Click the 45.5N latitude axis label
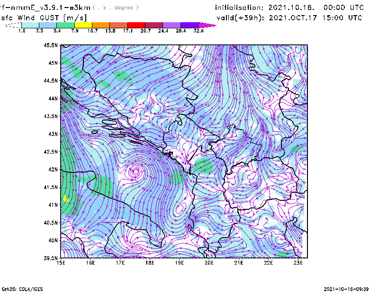The width and height of the screenshot is (379, 292). coord(51,45)
